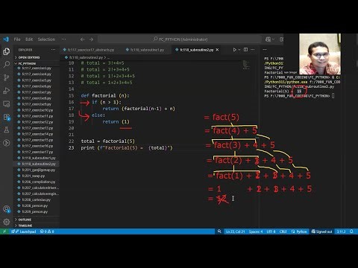Image resolution: width=358 pixels, height=268 pixels.
Task: Change CRLF line ending setting
Action: pos(283,232)
